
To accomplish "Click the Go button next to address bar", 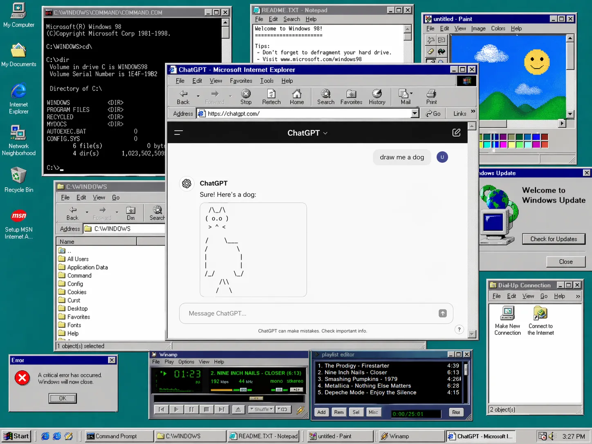I will pos(433,114).
